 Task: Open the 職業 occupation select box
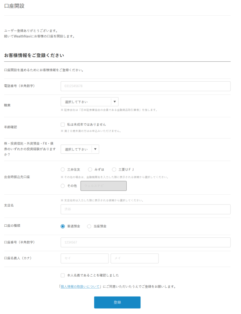point(86,102)
